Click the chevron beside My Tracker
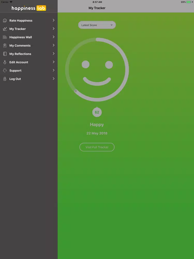The height and width of the screenshot is (259, 194). point(54,28)
